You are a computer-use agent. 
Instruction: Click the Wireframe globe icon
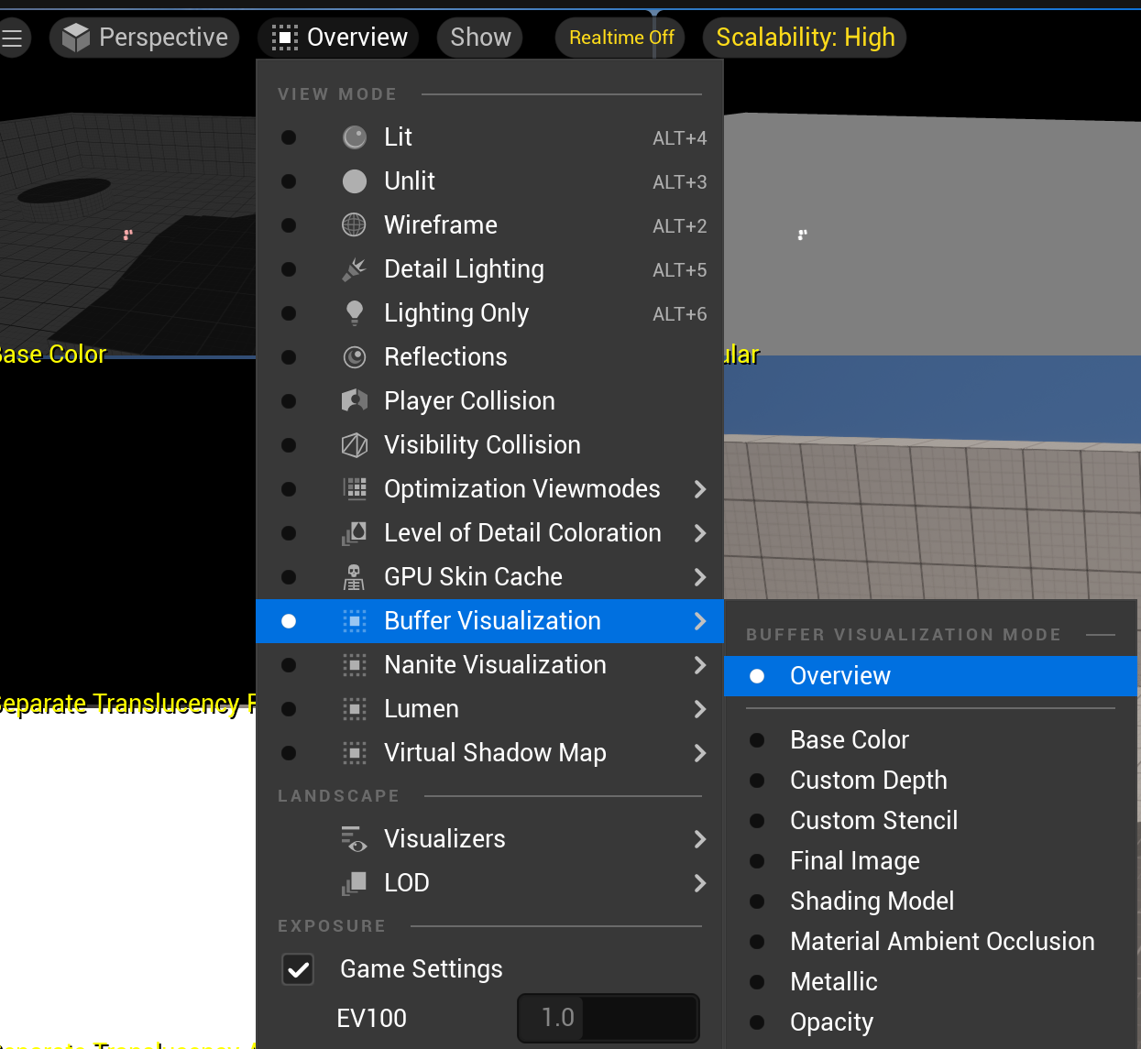tap(355, 225)
